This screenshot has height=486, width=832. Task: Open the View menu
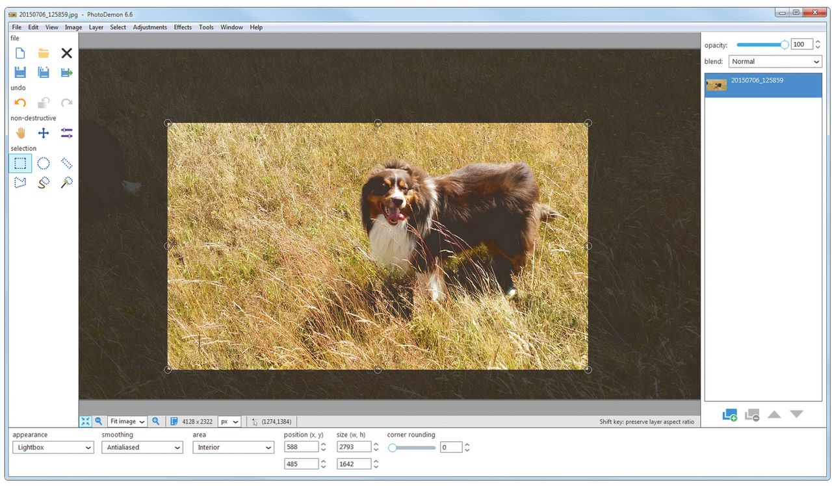coord(52,27)
